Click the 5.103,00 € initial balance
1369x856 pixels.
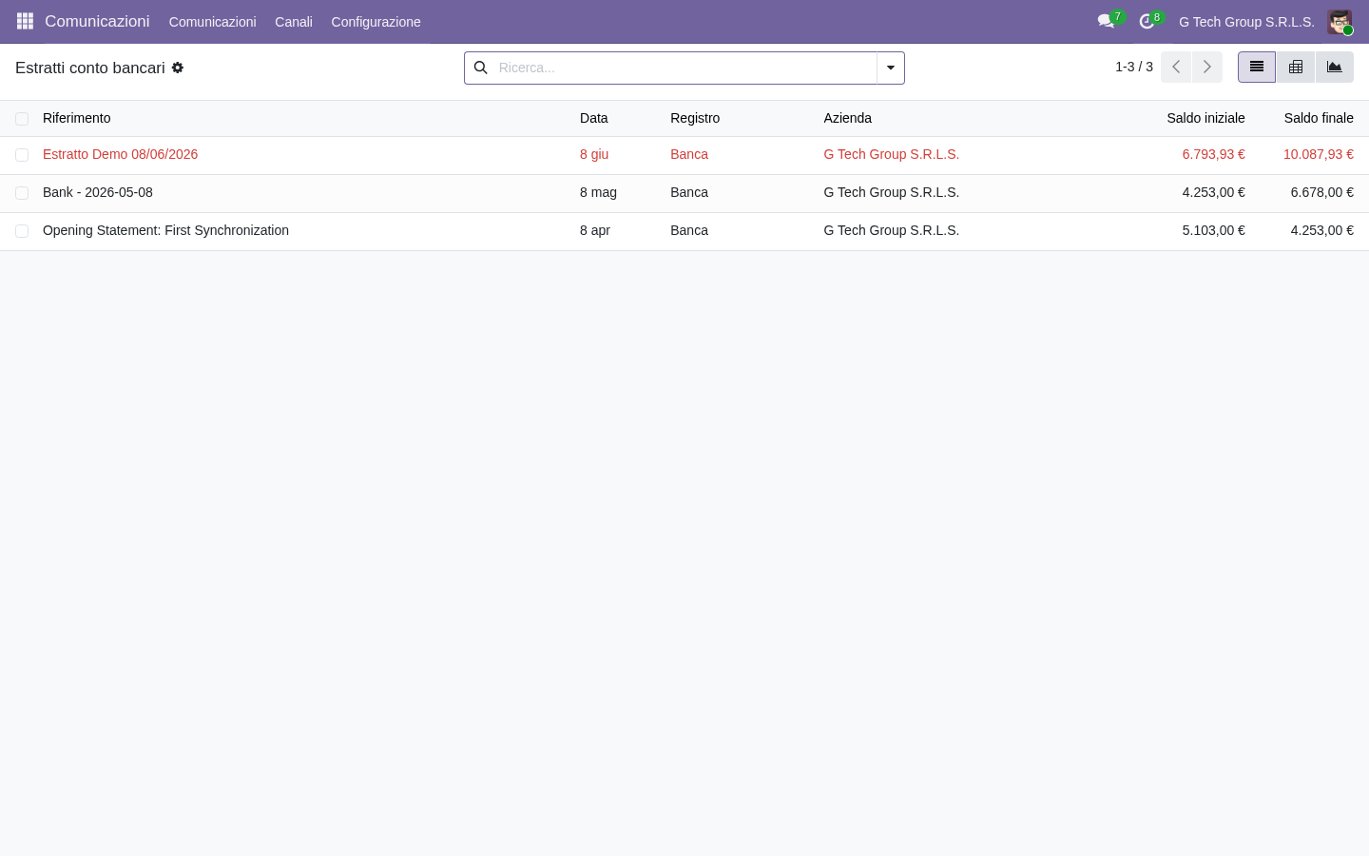(1213, 230)
